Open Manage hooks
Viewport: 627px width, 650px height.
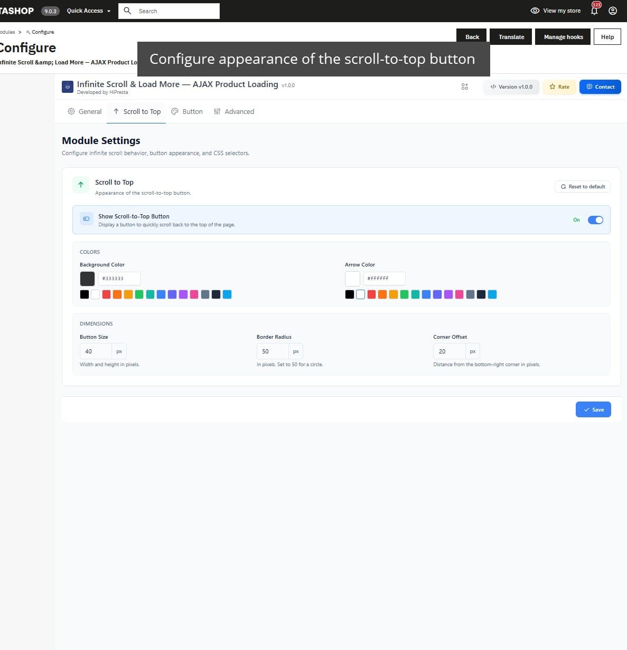coord(563,37)
